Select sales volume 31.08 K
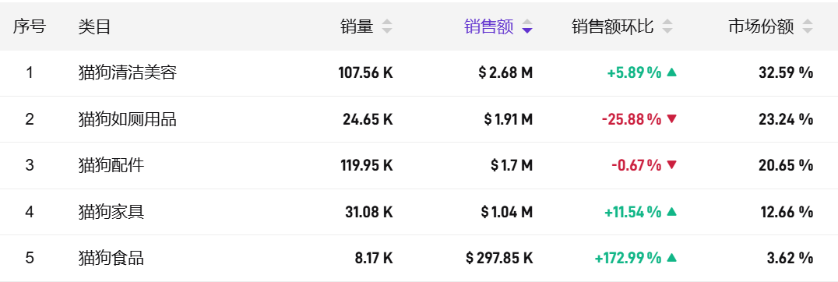The width and height of the screenshot is (838, 282). (368, 212)
